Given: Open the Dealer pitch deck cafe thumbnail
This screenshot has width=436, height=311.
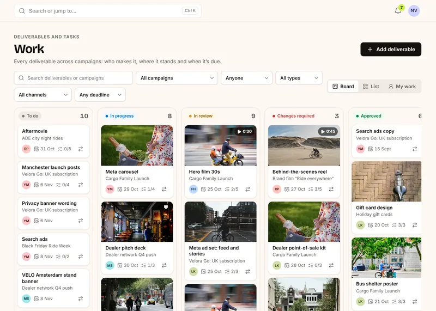Looking at the screenshot, I should tap(137, 222).
